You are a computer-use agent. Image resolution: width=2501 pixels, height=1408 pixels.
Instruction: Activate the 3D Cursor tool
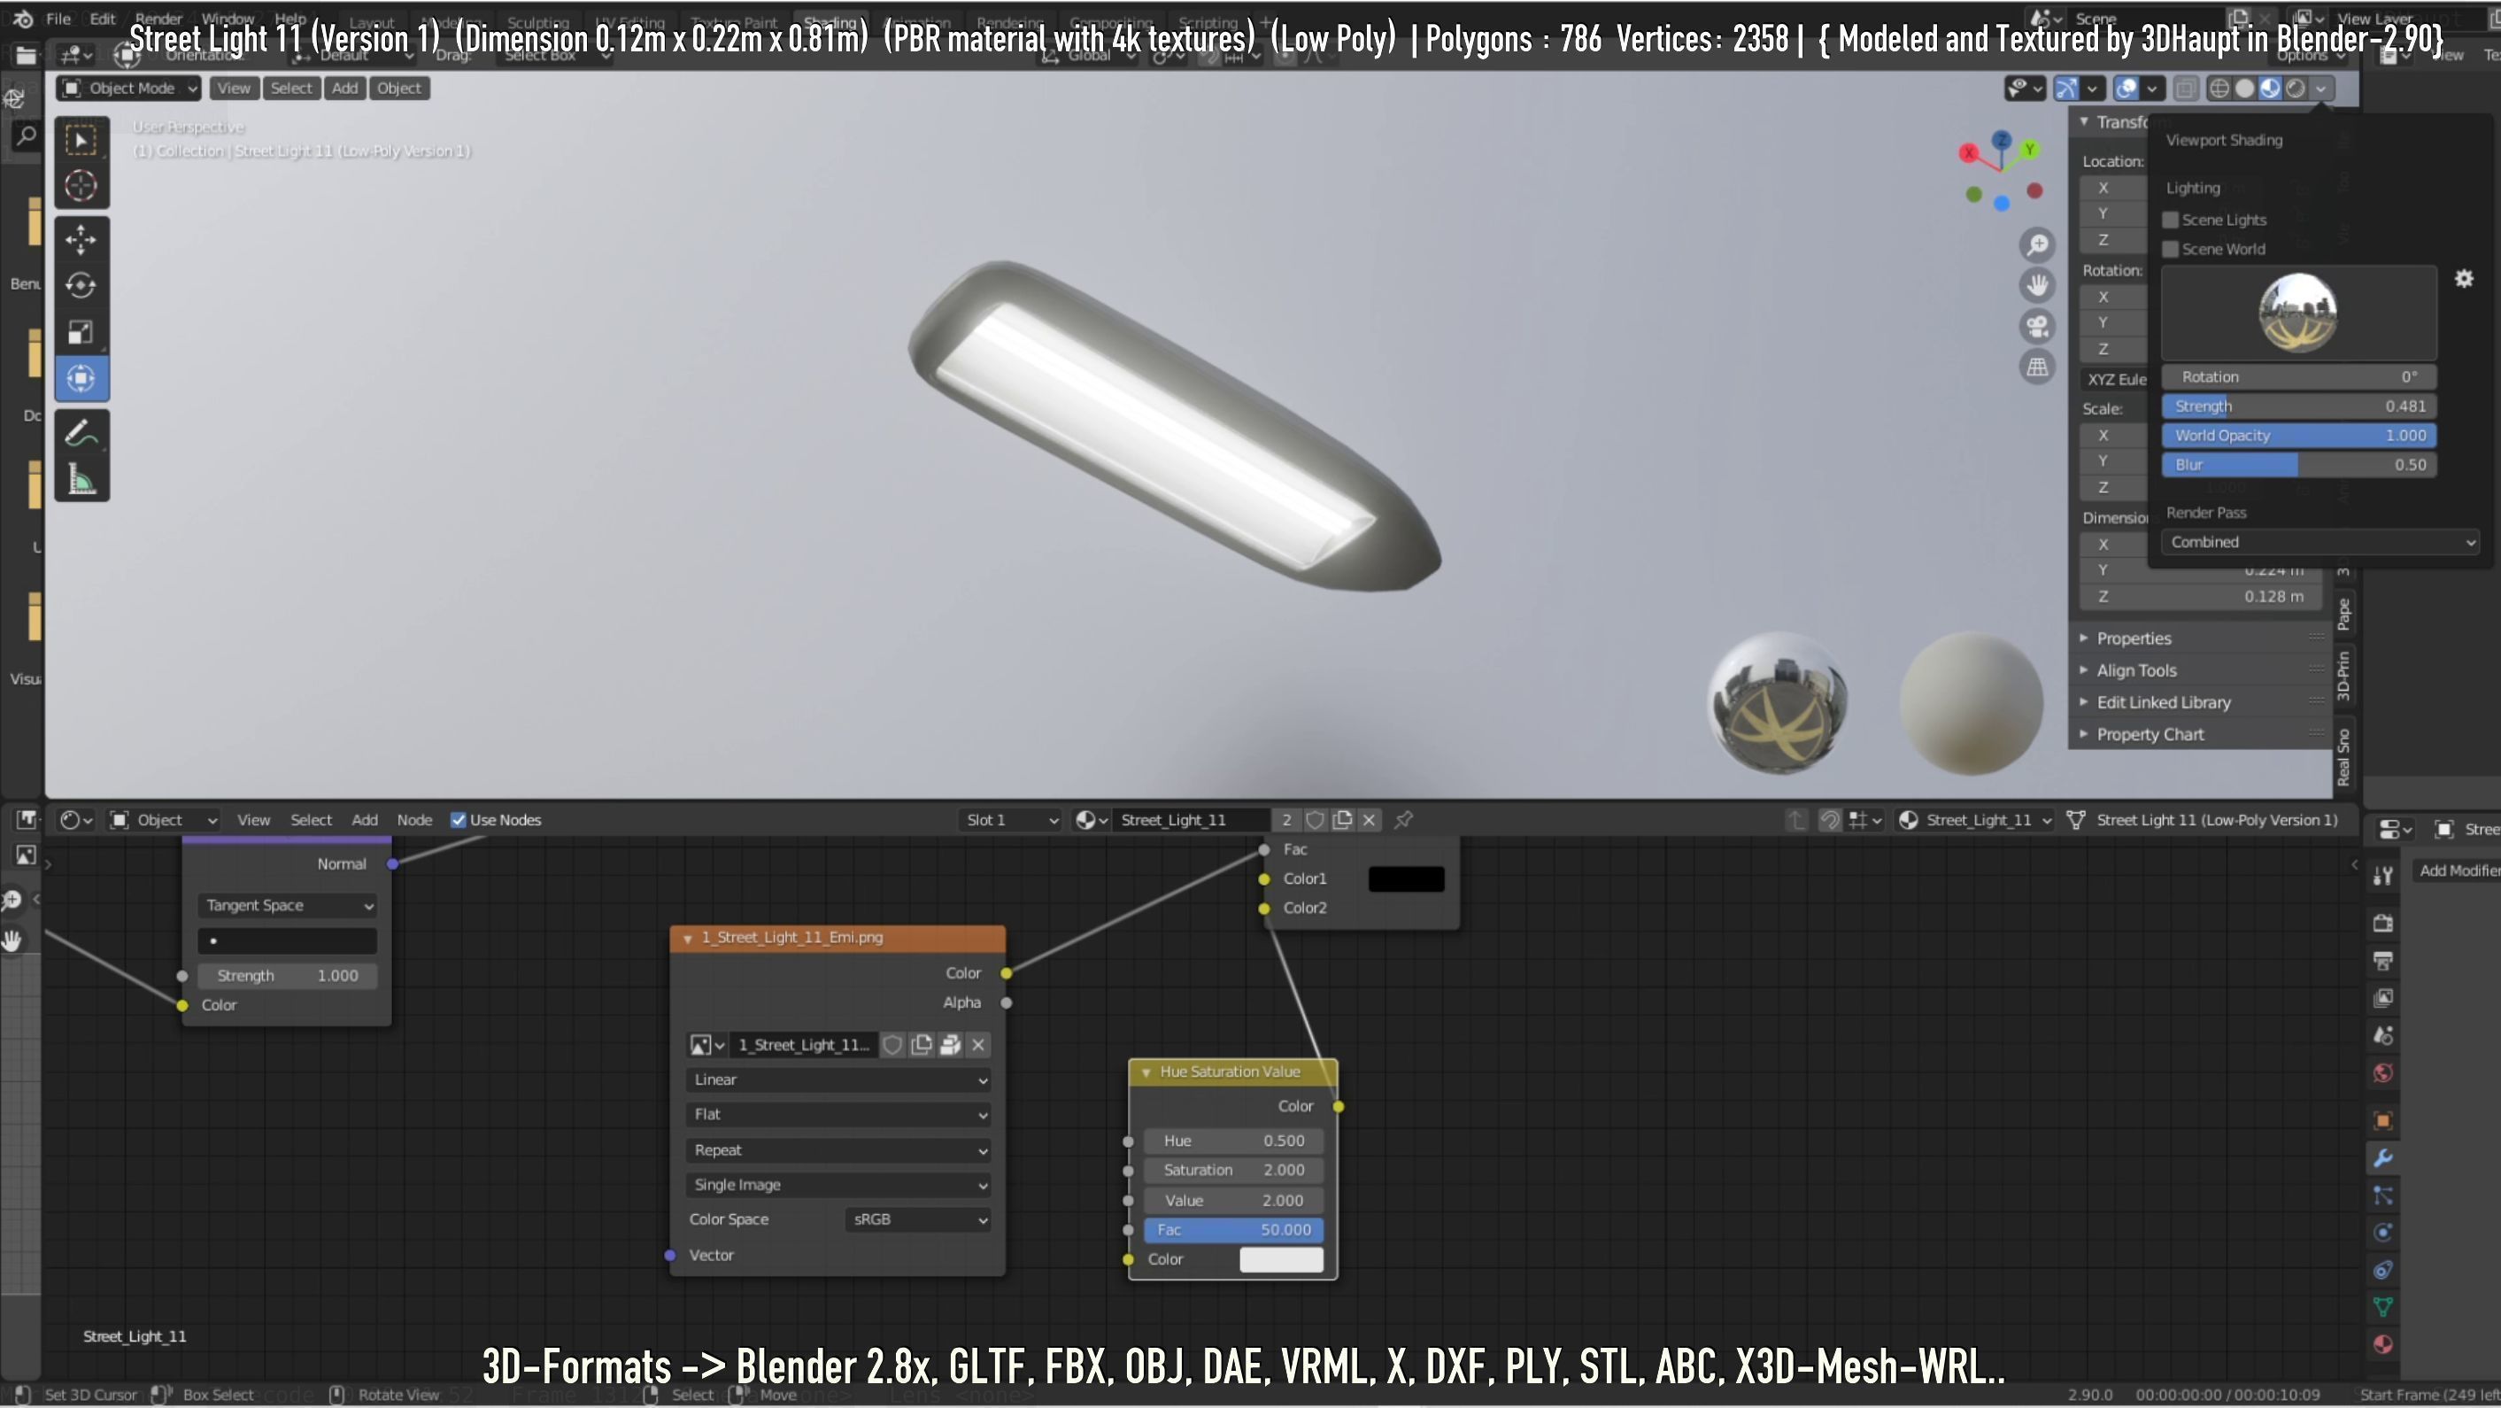[81, 185]
